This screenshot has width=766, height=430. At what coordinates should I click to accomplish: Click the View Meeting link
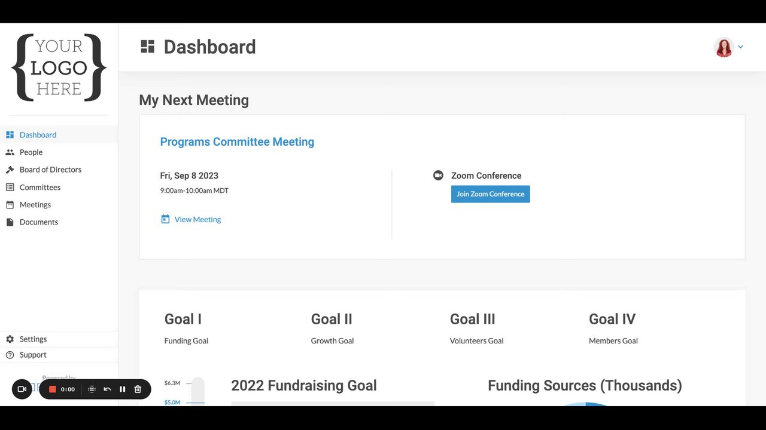pyautogui.click(x=197, y=220)
